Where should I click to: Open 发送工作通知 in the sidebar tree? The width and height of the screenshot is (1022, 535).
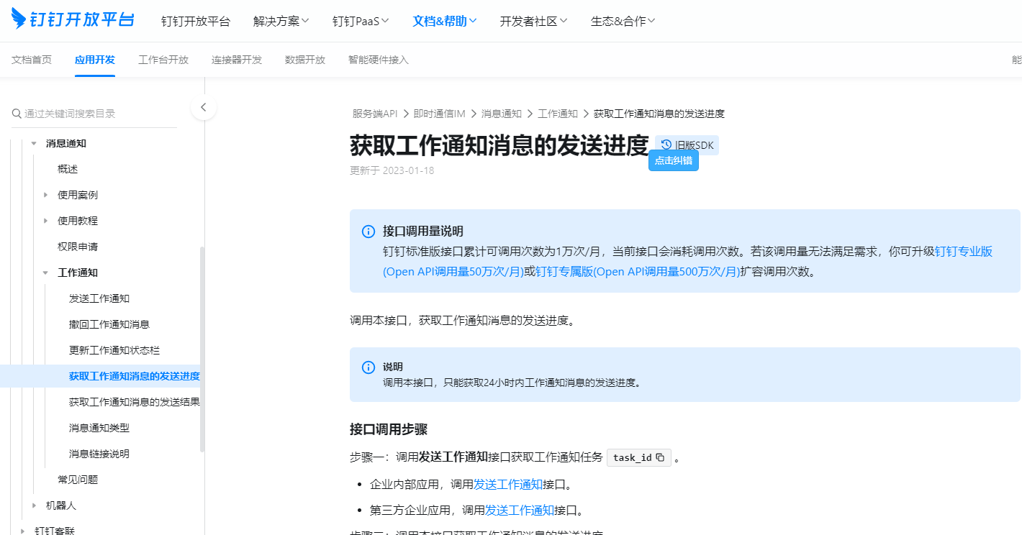pyautogui.click(x=99, y=298)
